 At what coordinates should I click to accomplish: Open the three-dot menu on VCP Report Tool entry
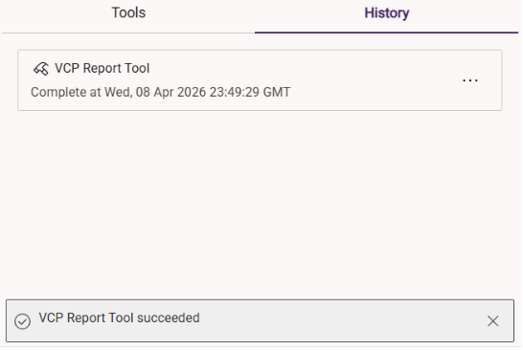[x=470, y=80]
